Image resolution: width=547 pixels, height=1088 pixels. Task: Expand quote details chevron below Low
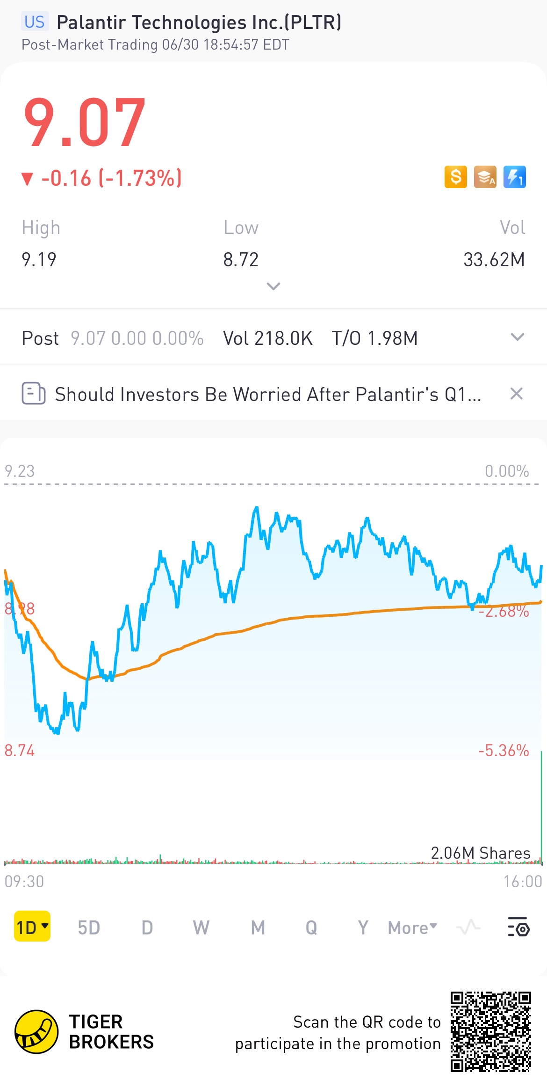273,286
